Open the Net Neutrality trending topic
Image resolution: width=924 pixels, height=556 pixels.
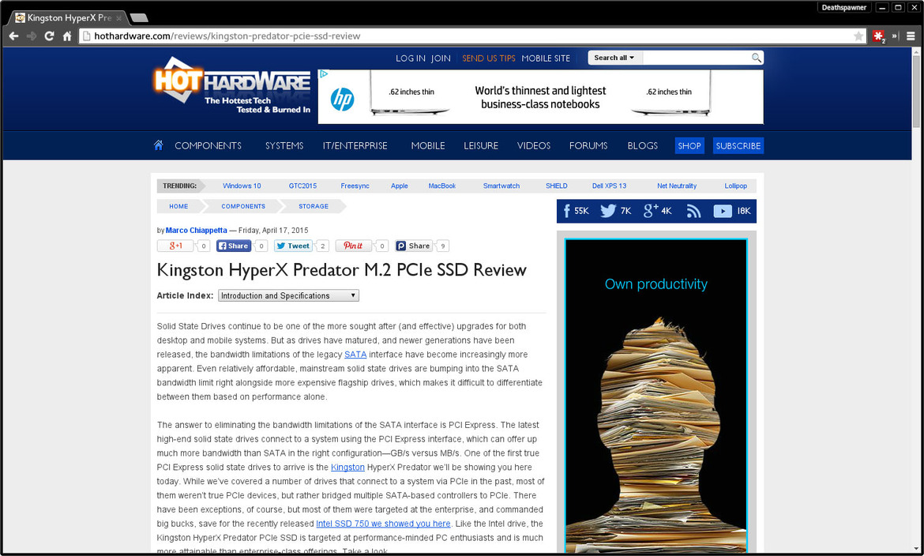(x=677, y=186)
